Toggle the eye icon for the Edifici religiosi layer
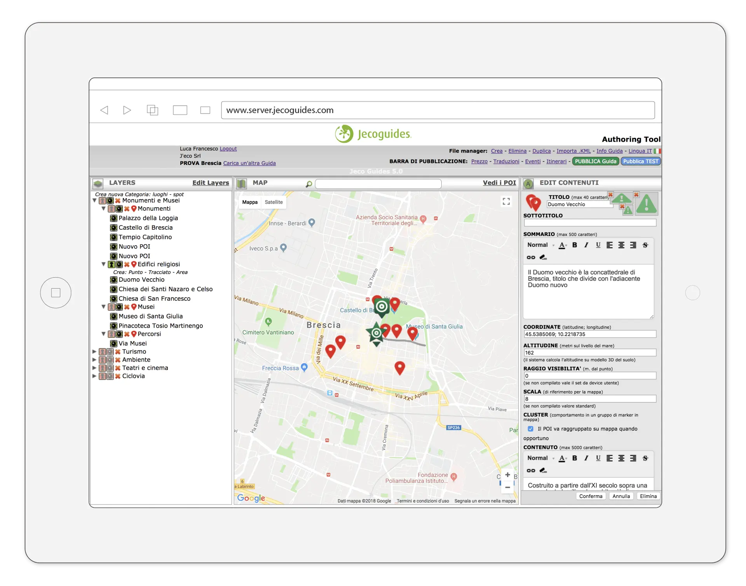Image resolution: width=746 pixels, height=586 pixels. (x=119, y=264)
